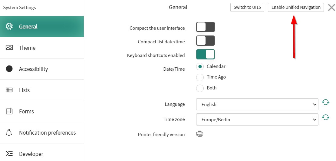
Task: Reset Time zone with the refresh icon
Action: 326,117
